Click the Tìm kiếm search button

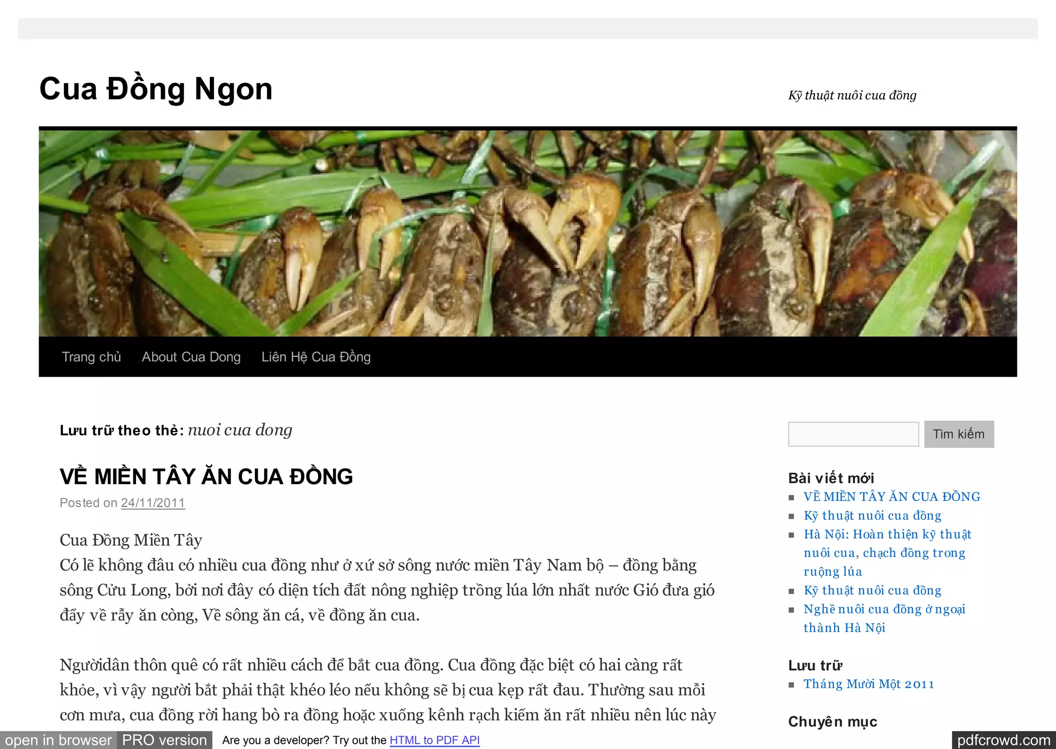point(959,434)
